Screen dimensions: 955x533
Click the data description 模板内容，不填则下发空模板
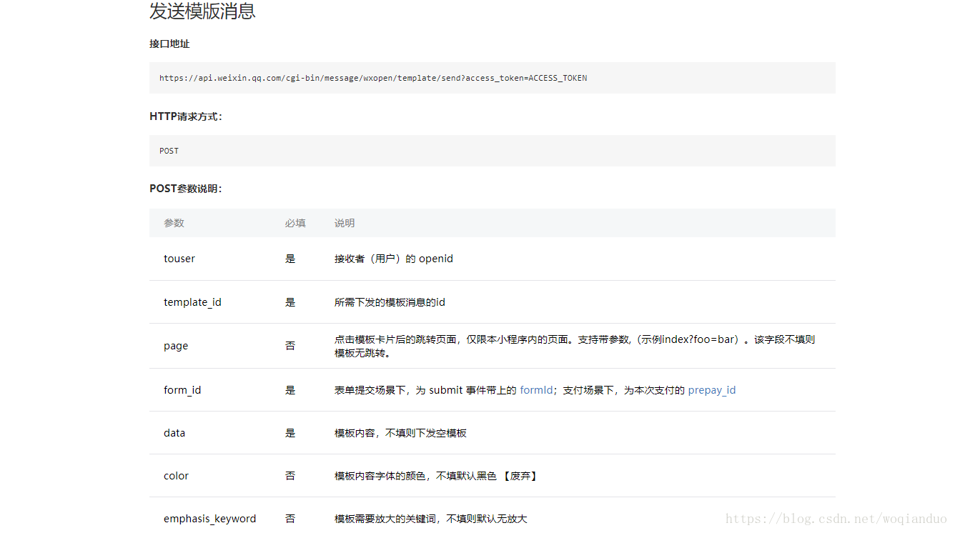click(400, 433)
